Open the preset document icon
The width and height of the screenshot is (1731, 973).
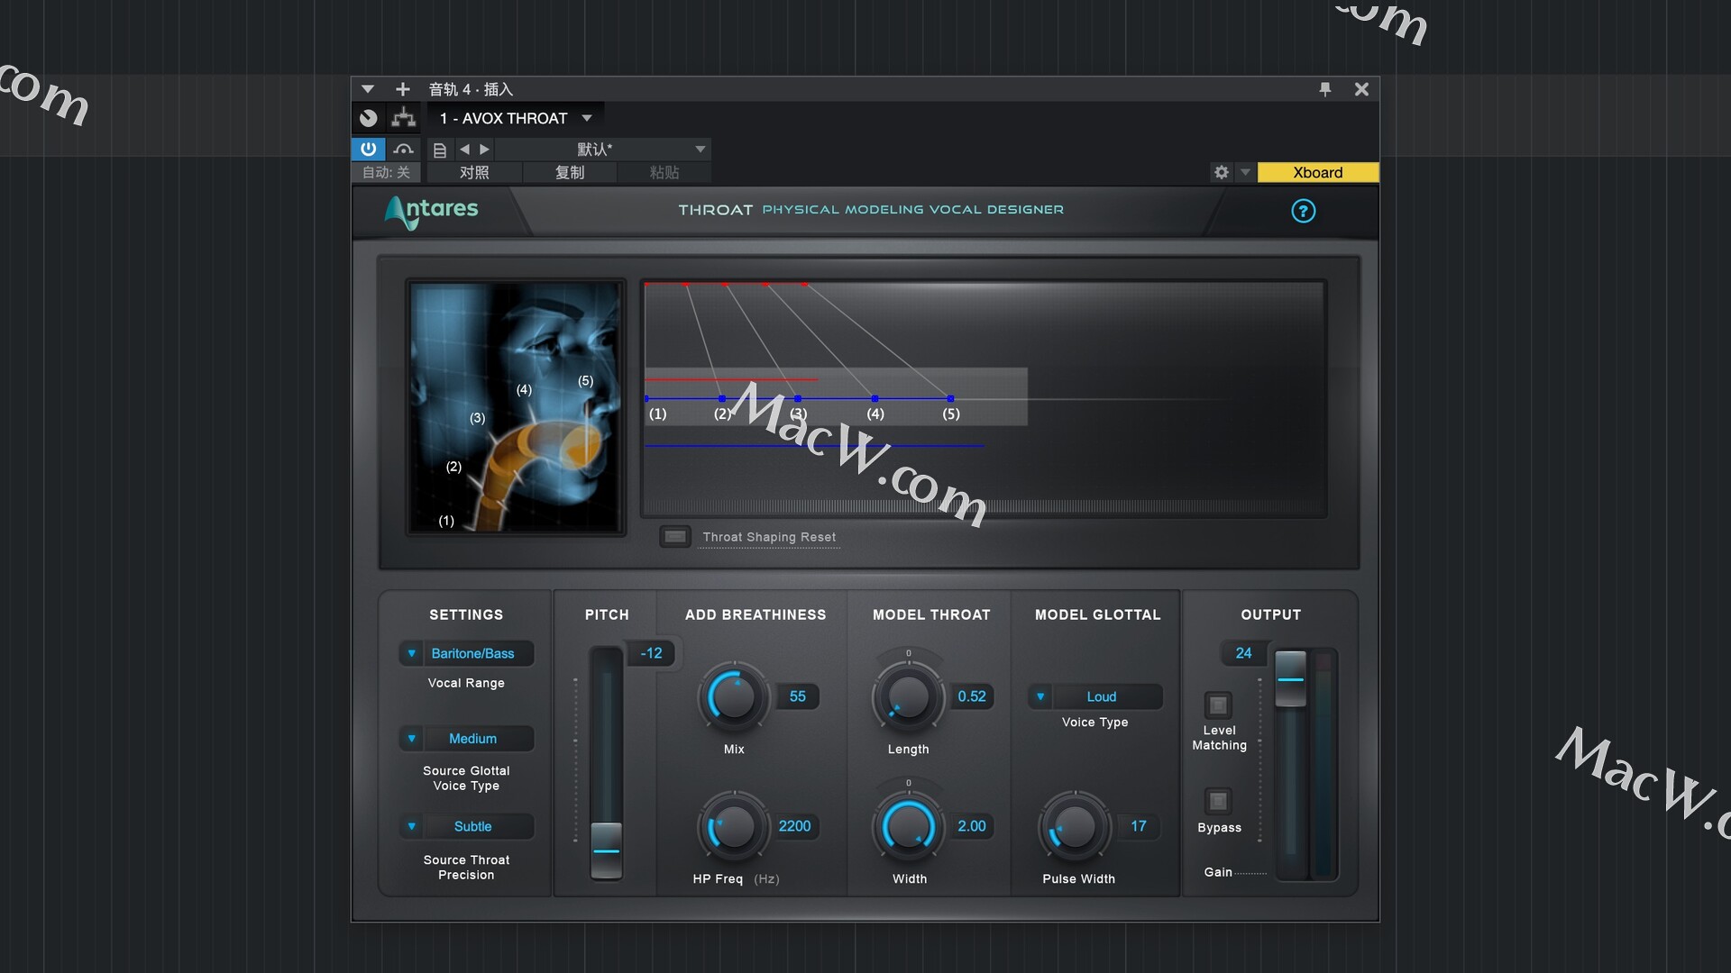click(440, 150)
